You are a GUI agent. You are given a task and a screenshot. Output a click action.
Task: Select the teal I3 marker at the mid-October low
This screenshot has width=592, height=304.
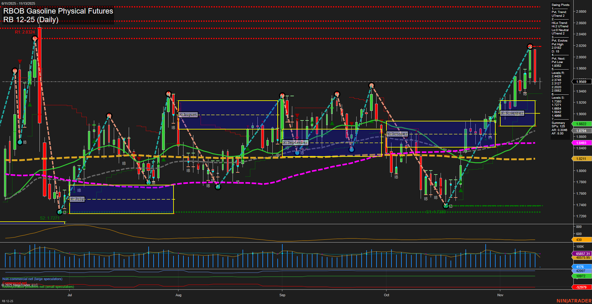click(445, 206)
